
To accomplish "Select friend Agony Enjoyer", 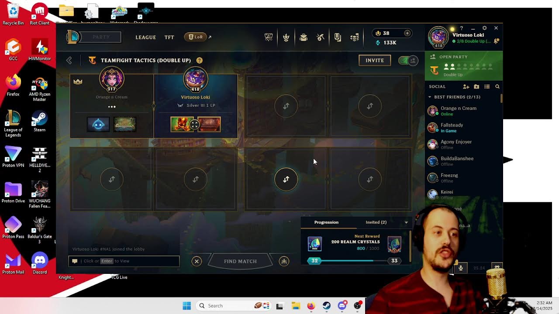I will (463, 144).
